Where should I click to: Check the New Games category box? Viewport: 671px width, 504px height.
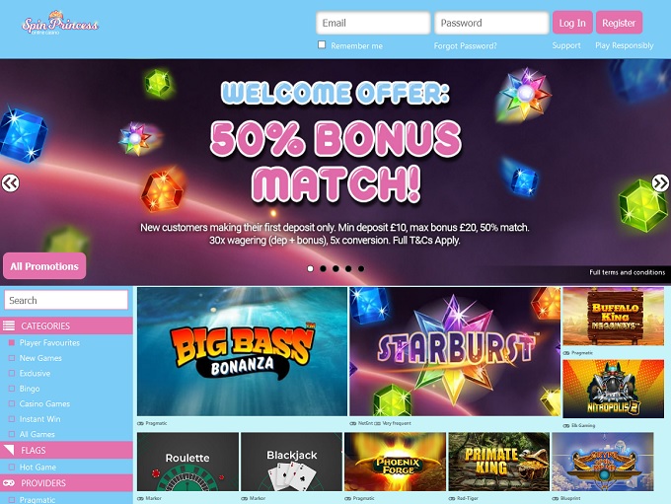pyautogui.click(x=12, y=358)
